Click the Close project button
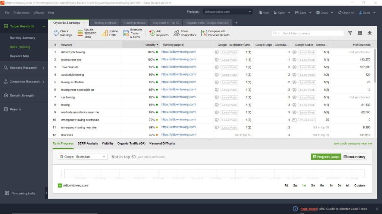This screenshot has height=214, width=382. (322, 13)
